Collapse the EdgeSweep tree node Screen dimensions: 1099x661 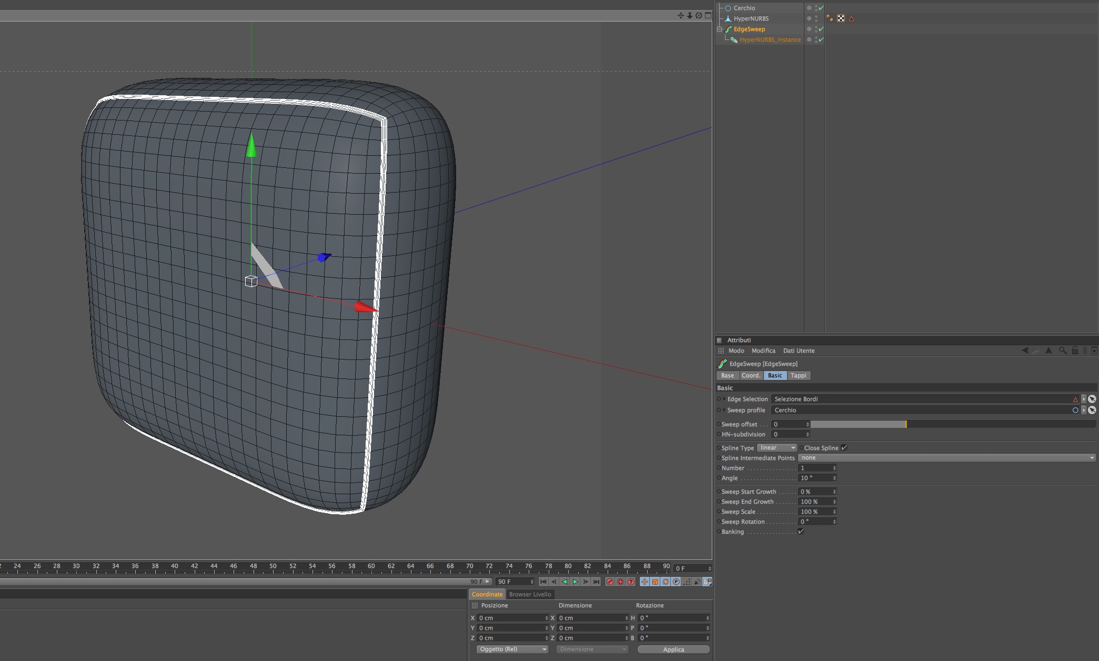(x=720, y=29)
